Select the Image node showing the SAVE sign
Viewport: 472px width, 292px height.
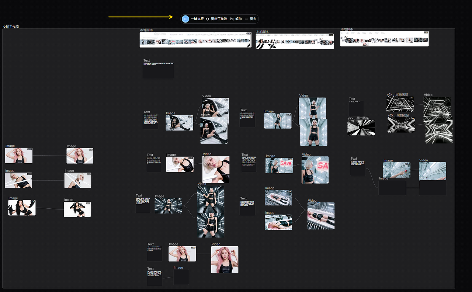click(x=279, y=166)
